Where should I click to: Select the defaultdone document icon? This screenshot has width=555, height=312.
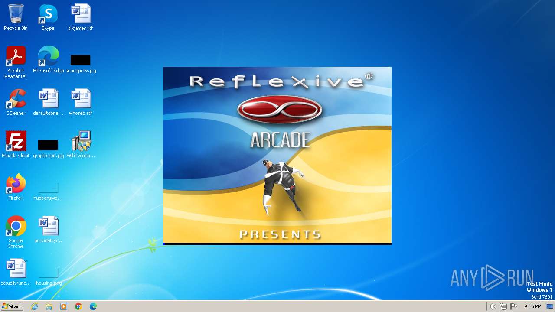48,102
